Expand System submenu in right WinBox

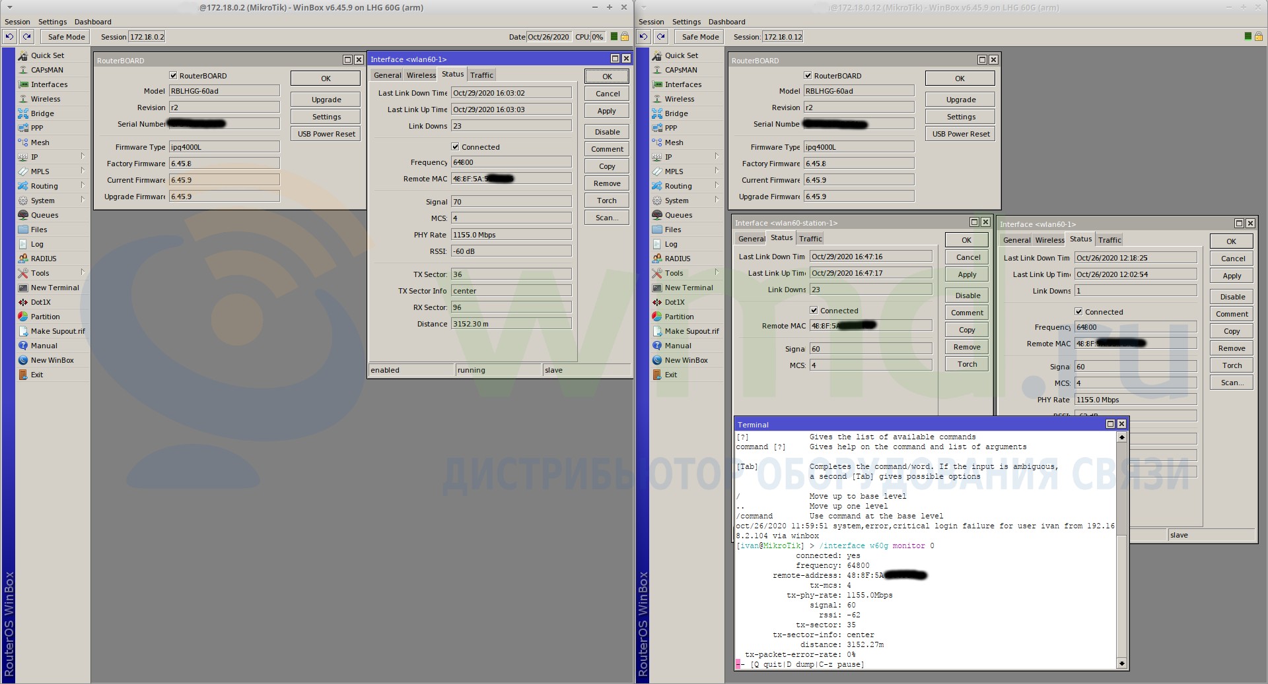(x=717, y=200)
